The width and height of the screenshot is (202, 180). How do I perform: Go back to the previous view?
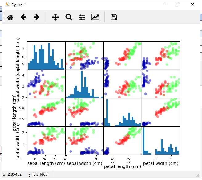(23, 17)
